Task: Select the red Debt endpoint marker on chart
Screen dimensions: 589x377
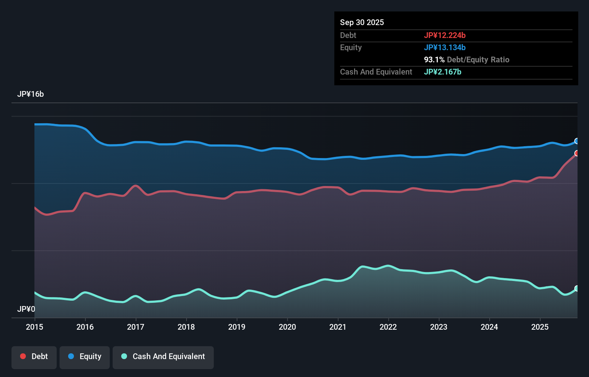Action: [576, 153]
